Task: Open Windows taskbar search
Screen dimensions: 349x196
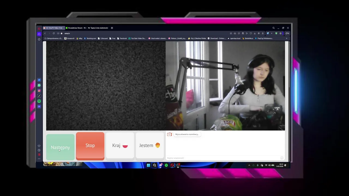Action: (x=155, y=165)
